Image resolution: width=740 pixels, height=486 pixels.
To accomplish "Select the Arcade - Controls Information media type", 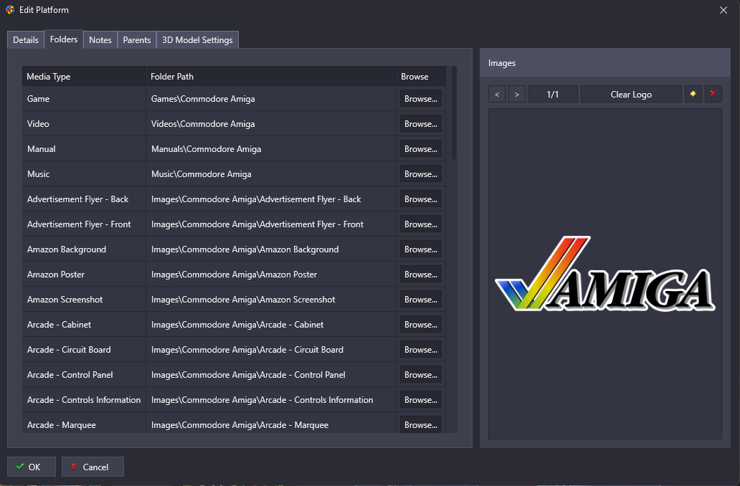I will [84, 400].
